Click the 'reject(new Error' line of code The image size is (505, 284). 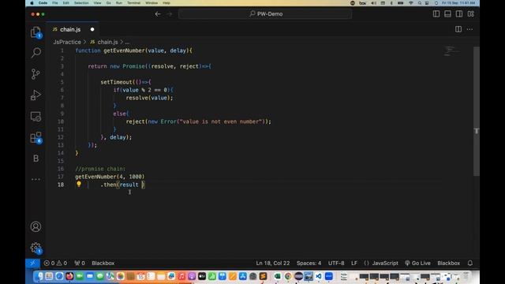coord(198,121)
